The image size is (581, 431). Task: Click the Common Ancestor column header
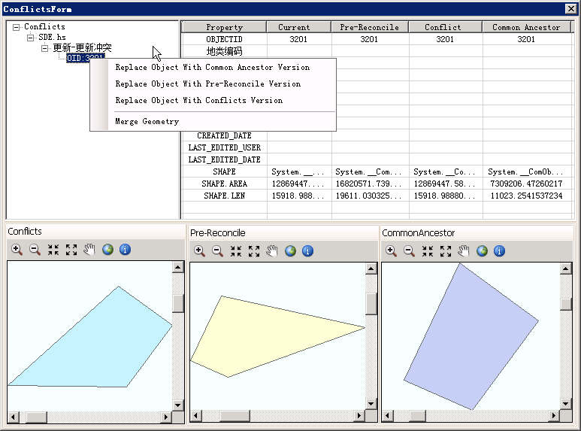point(527,27)
